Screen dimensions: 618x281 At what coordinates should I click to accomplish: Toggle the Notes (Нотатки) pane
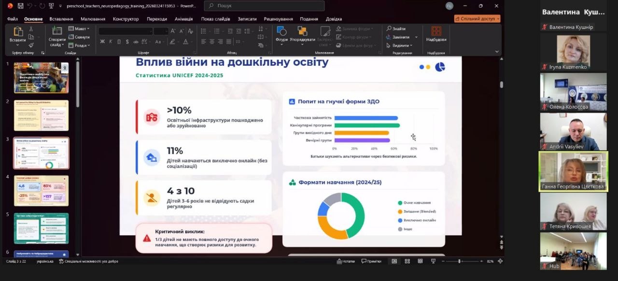(345, 261)
